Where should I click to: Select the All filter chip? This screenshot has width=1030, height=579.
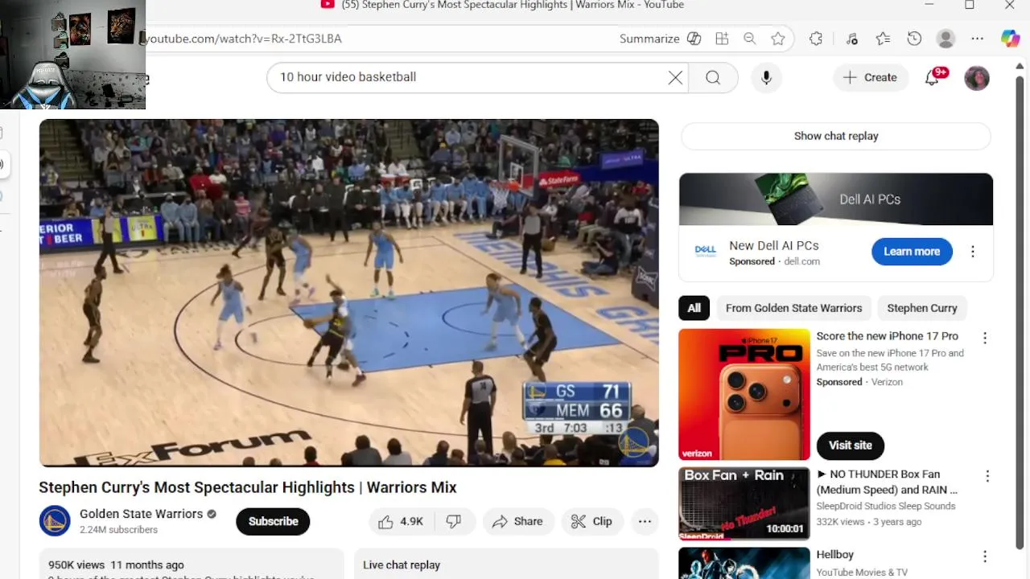(x=694, y=308)
